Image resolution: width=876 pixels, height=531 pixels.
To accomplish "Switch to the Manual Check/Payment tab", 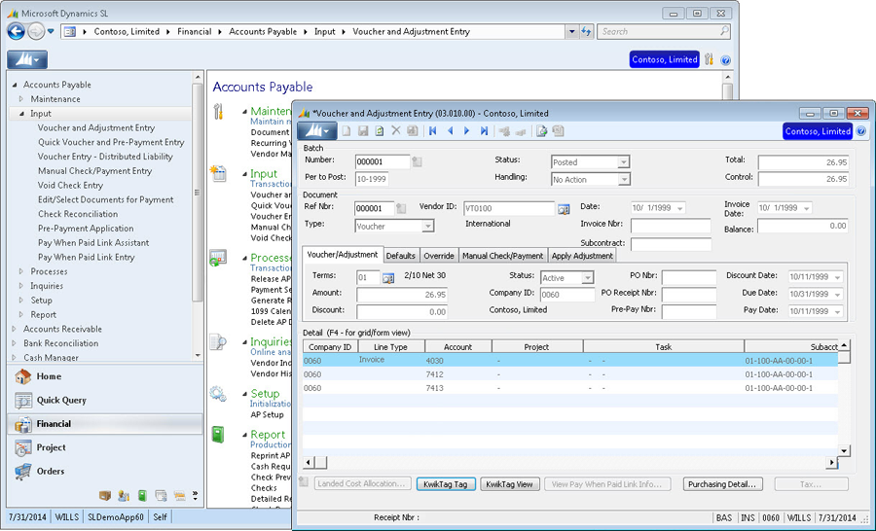I will coord(502,255).
